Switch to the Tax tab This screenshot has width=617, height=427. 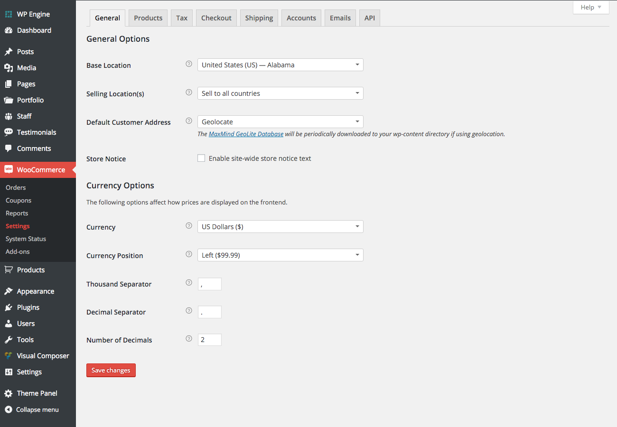(182, 18)
